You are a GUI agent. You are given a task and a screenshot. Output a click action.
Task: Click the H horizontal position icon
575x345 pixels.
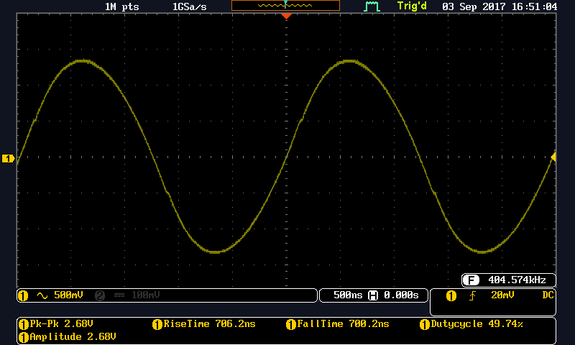pos(373,295)
